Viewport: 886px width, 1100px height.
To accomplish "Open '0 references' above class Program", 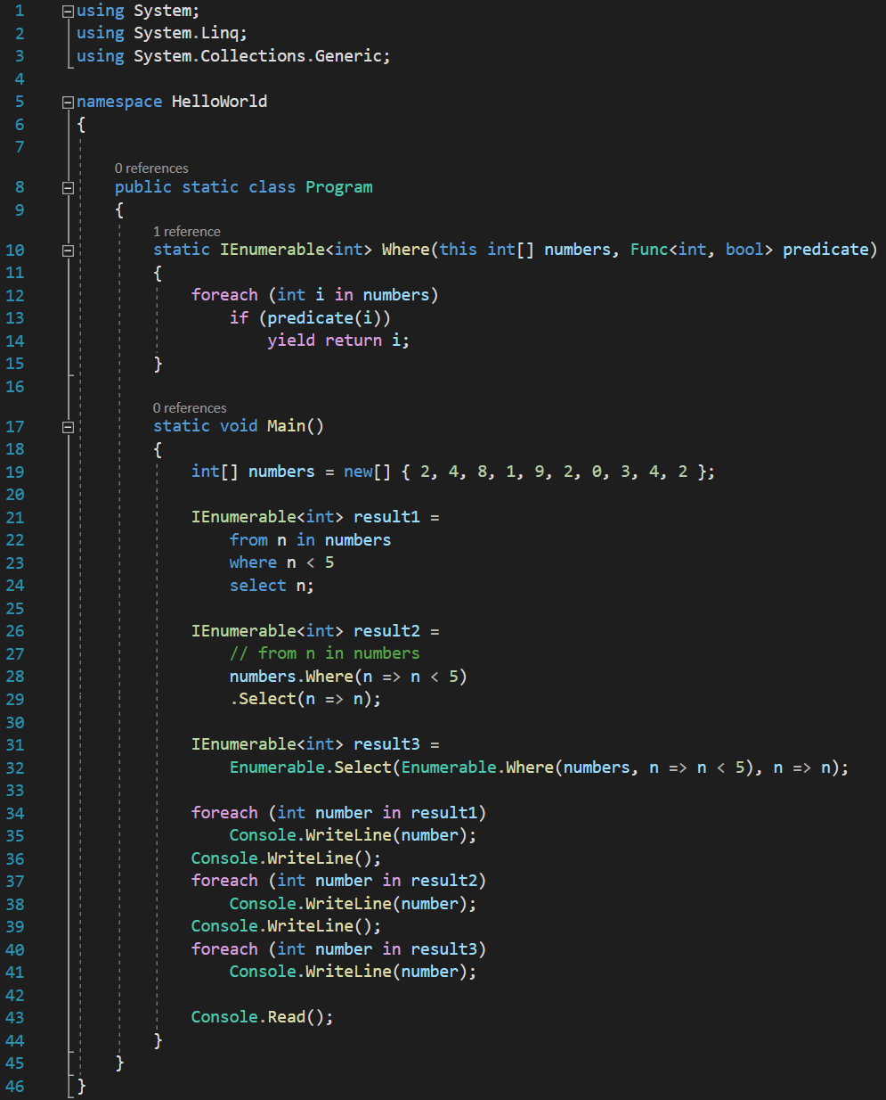I will pyautogui.click(x=151, y=168).
